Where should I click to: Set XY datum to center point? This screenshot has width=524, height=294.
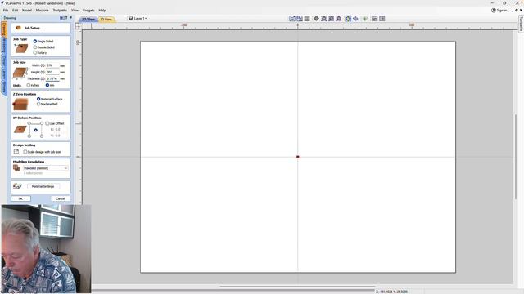pos(35,130)
